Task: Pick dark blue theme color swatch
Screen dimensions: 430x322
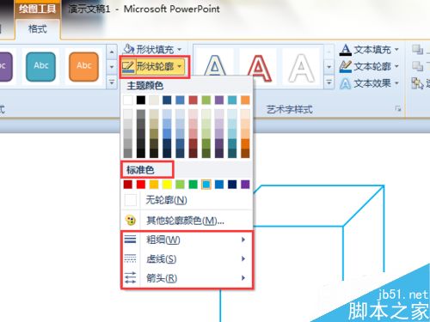Action: [167, 100]
